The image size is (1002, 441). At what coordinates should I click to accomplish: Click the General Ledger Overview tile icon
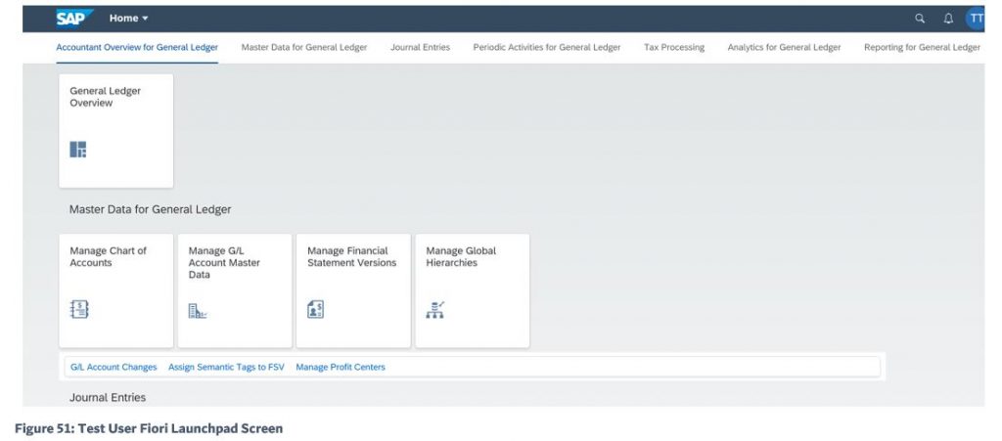[78, 150]
